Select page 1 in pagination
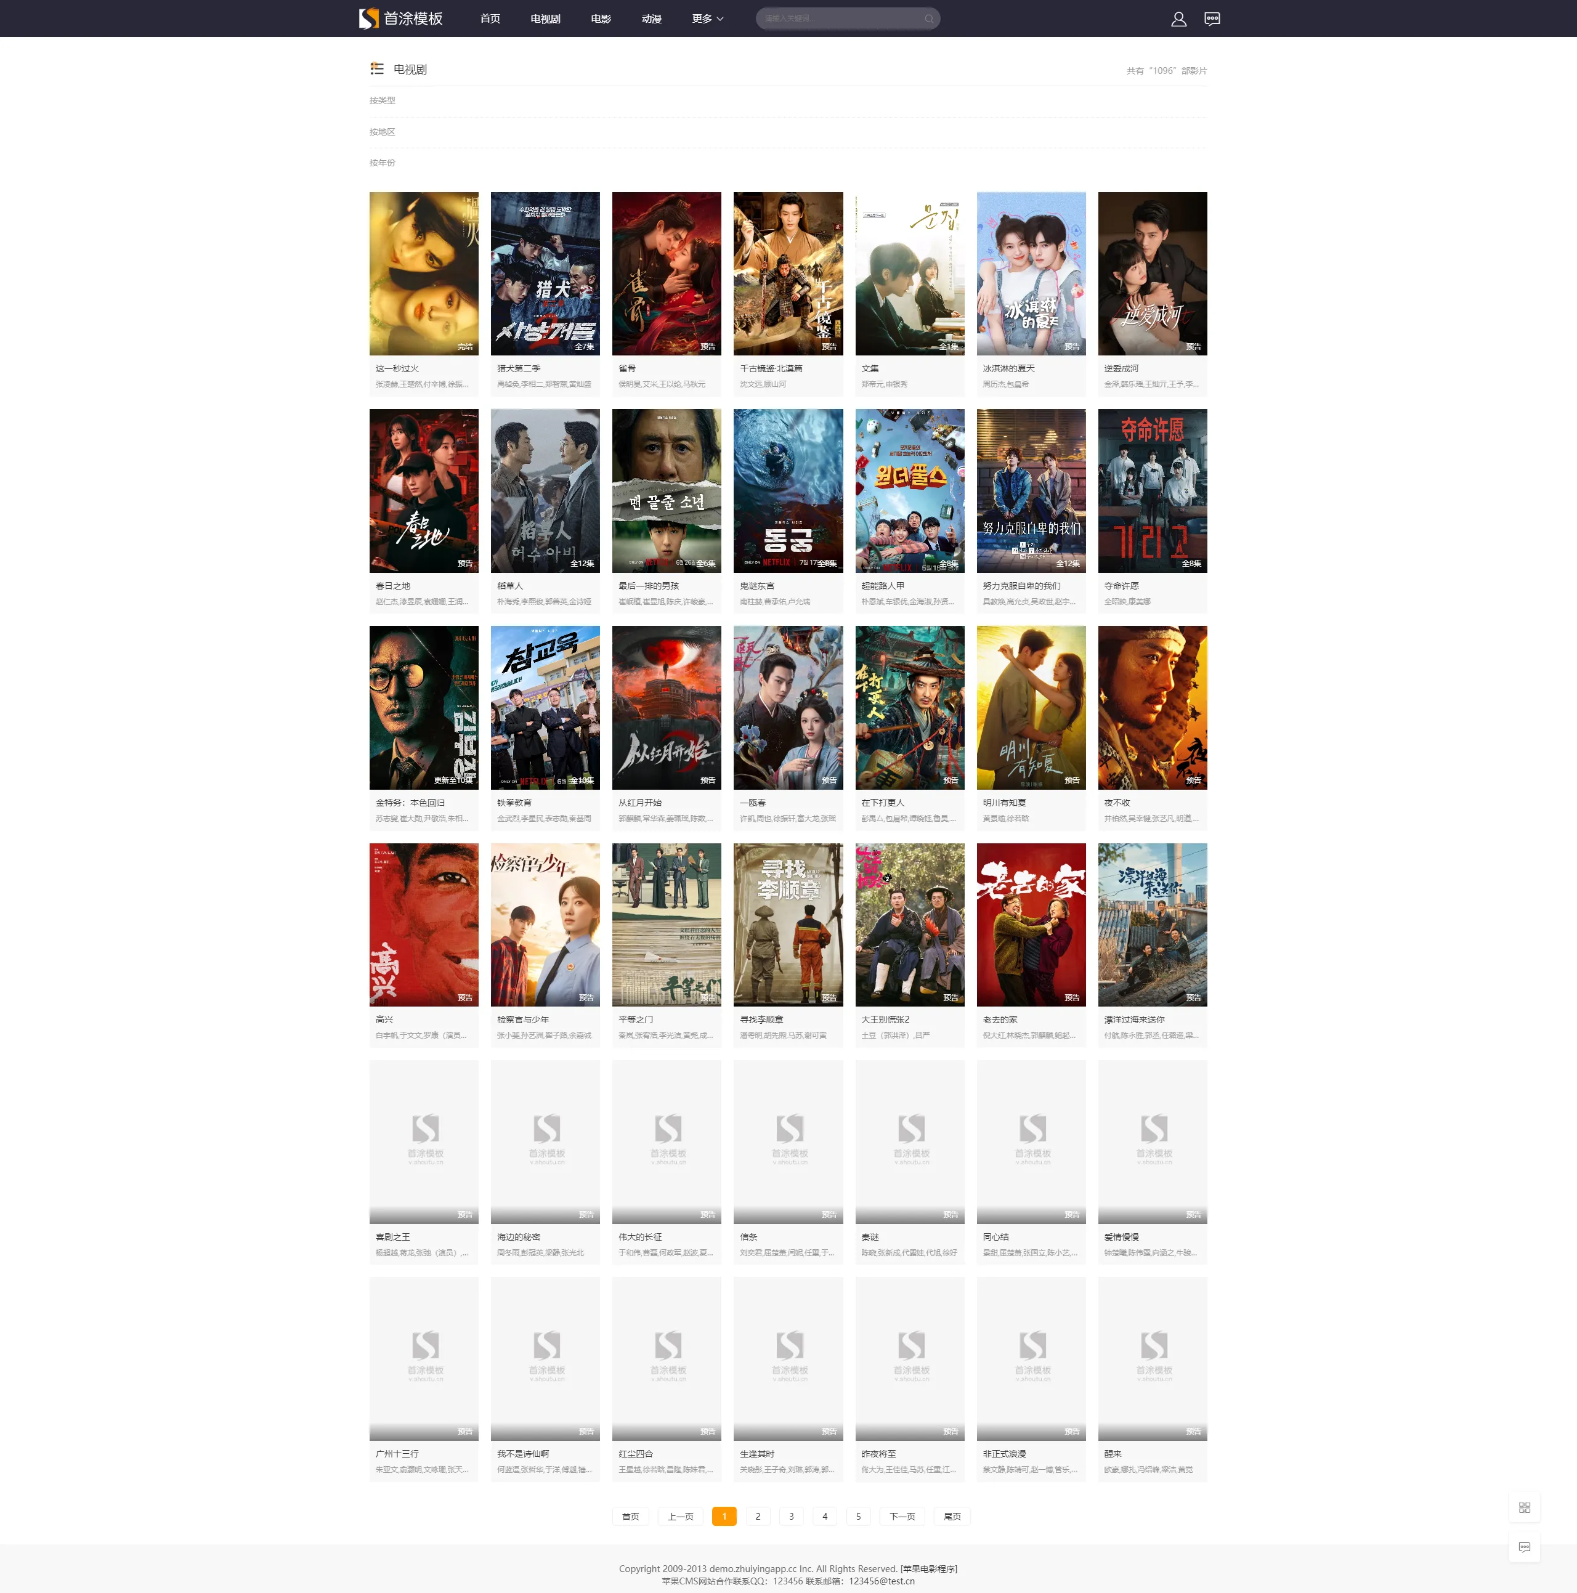 [724, 1517]
